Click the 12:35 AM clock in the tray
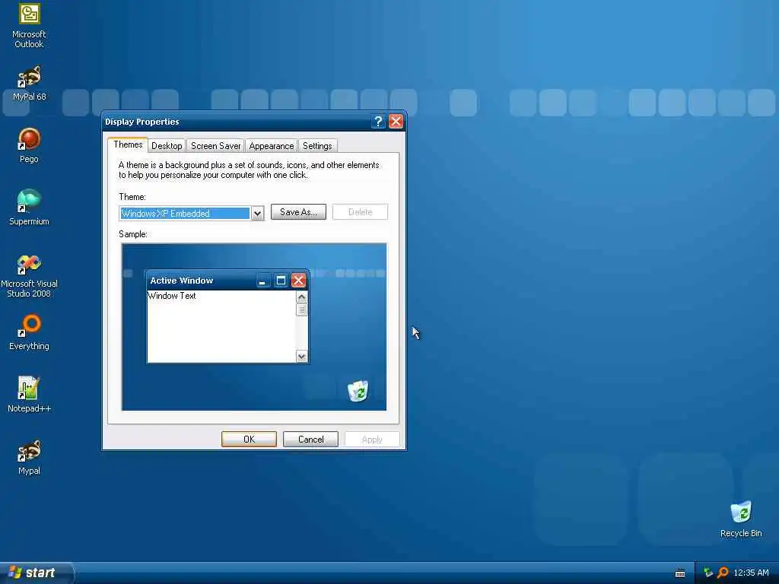The width and height of the screenshot is (779, 584). pos(751,573)
